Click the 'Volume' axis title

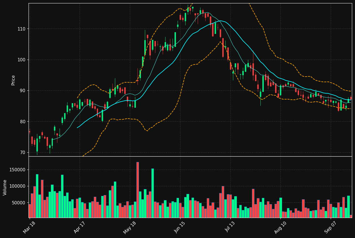click(5, 187)
